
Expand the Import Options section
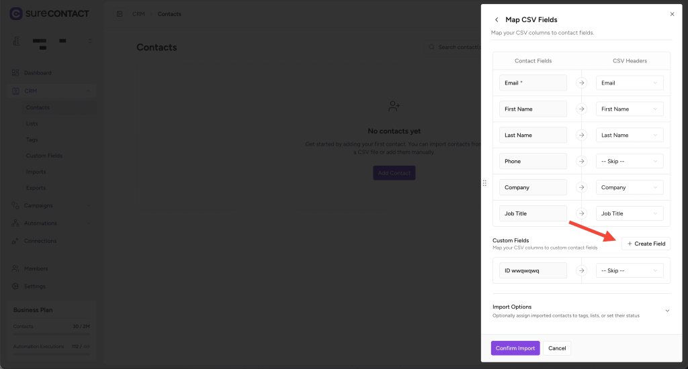(x=666, y=311)
